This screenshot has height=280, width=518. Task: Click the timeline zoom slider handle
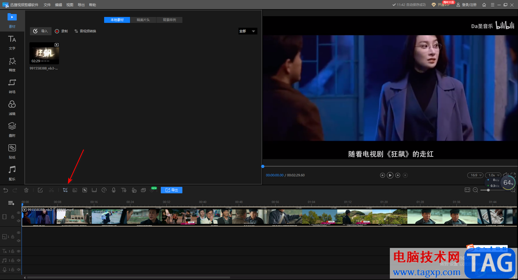488,190
